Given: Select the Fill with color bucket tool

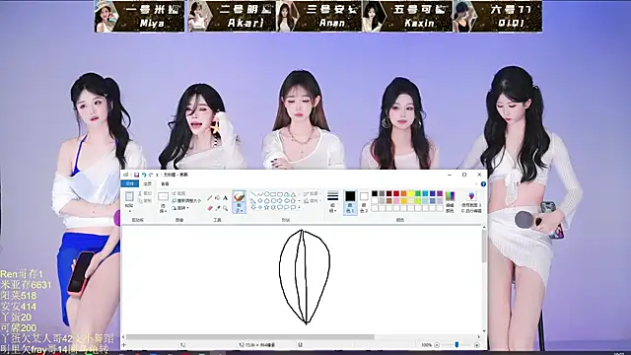Looking at the screenshot, I should point(218,198).
